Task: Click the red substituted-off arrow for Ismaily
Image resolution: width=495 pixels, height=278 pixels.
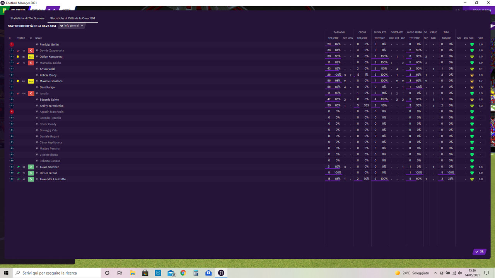Action: [x=31, y=93]
